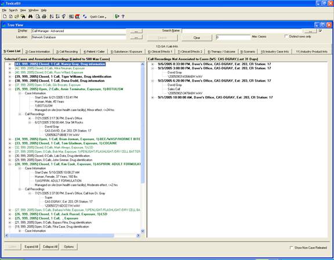Collapse the 9/3/2005 3:00:00 PM recording node
Viewport: 334px width, 260px height.
pos(153,68)
